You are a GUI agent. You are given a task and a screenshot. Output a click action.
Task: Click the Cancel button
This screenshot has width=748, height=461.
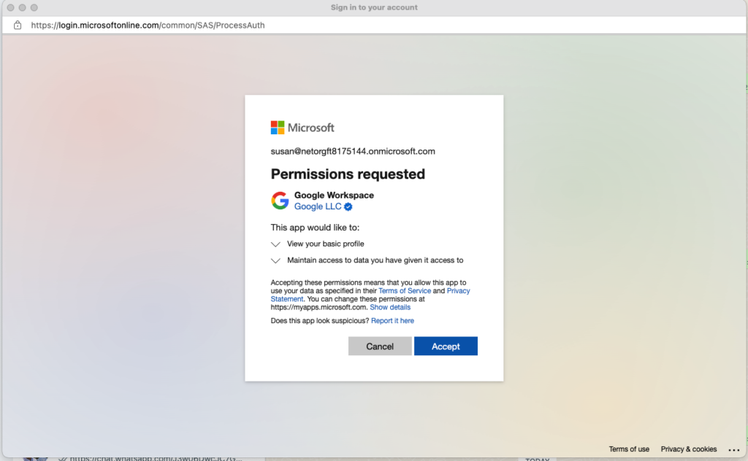(380, 346)
